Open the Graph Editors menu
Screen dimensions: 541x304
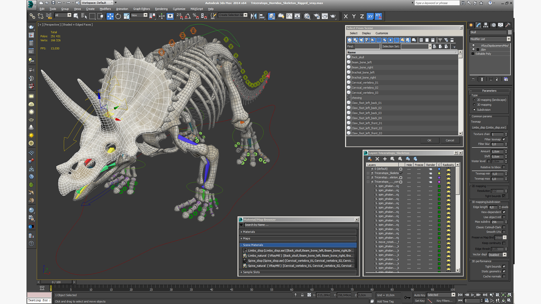[141, 9]
